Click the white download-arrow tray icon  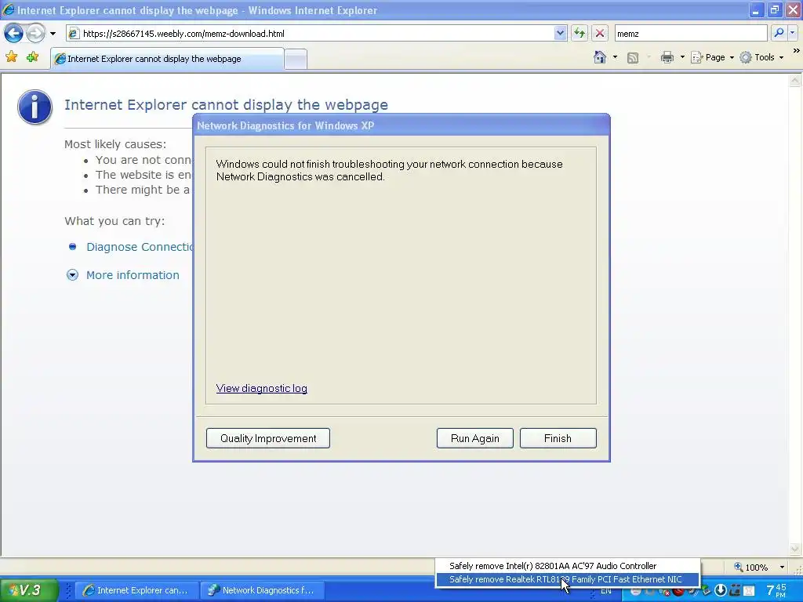coord(720,591)
